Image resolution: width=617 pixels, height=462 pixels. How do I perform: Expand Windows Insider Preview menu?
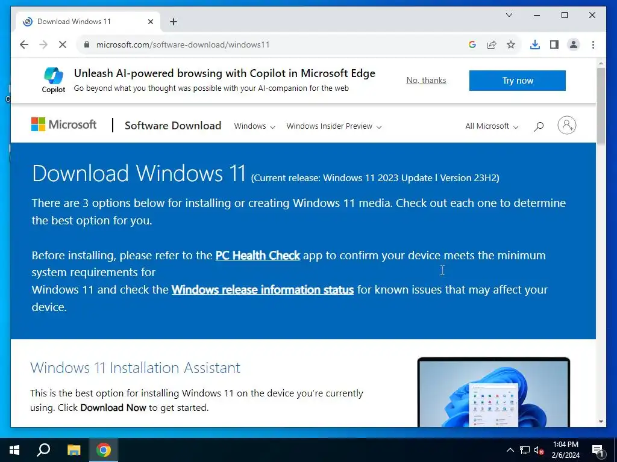tap(334, 126)
